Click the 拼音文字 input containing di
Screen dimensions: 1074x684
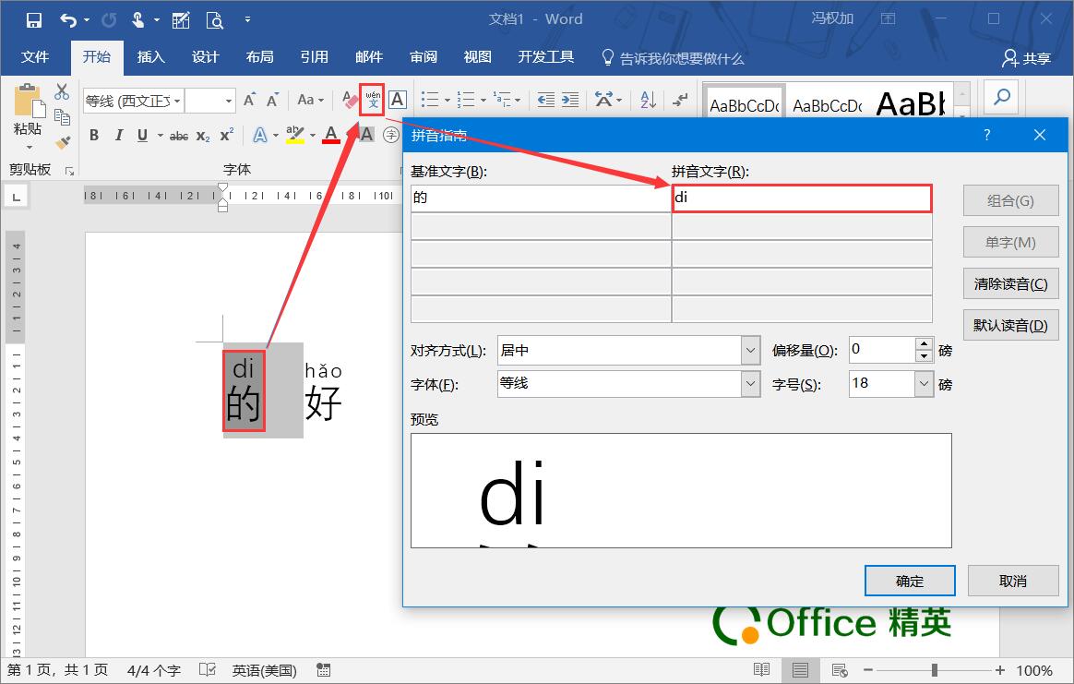[802, 198]
